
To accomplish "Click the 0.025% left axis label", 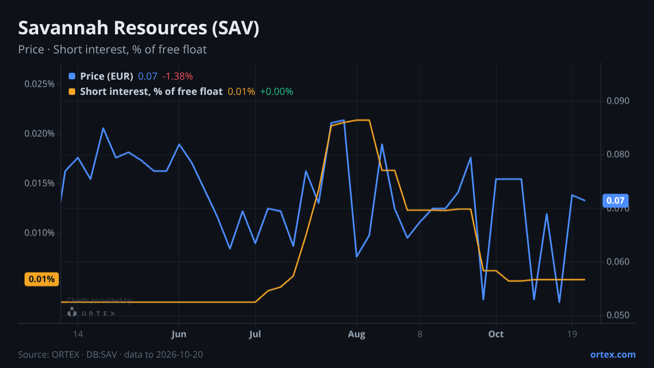I will [39, 84].
